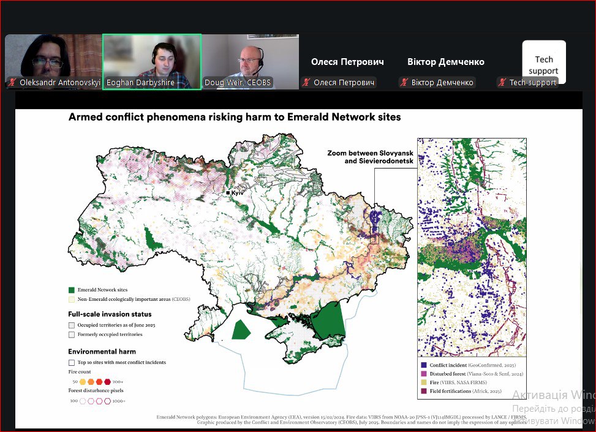This screenshot has height=432, width=596.
Task: Click the slide title about Emerald Network sites
Action: point(235,117)
